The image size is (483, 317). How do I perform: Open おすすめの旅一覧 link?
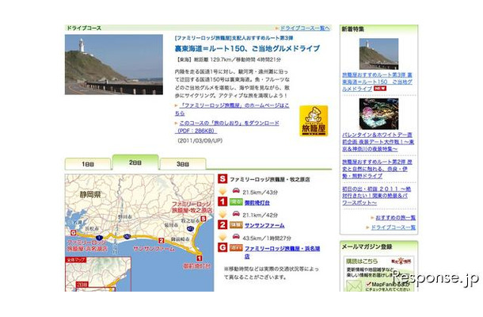396,218
